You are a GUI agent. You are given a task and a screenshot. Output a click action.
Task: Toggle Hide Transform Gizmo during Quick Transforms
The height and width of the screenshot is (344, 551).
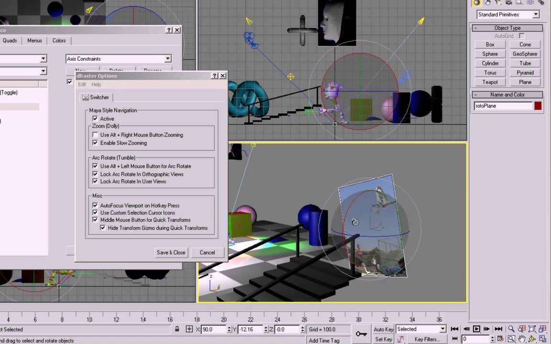point(103,228)
